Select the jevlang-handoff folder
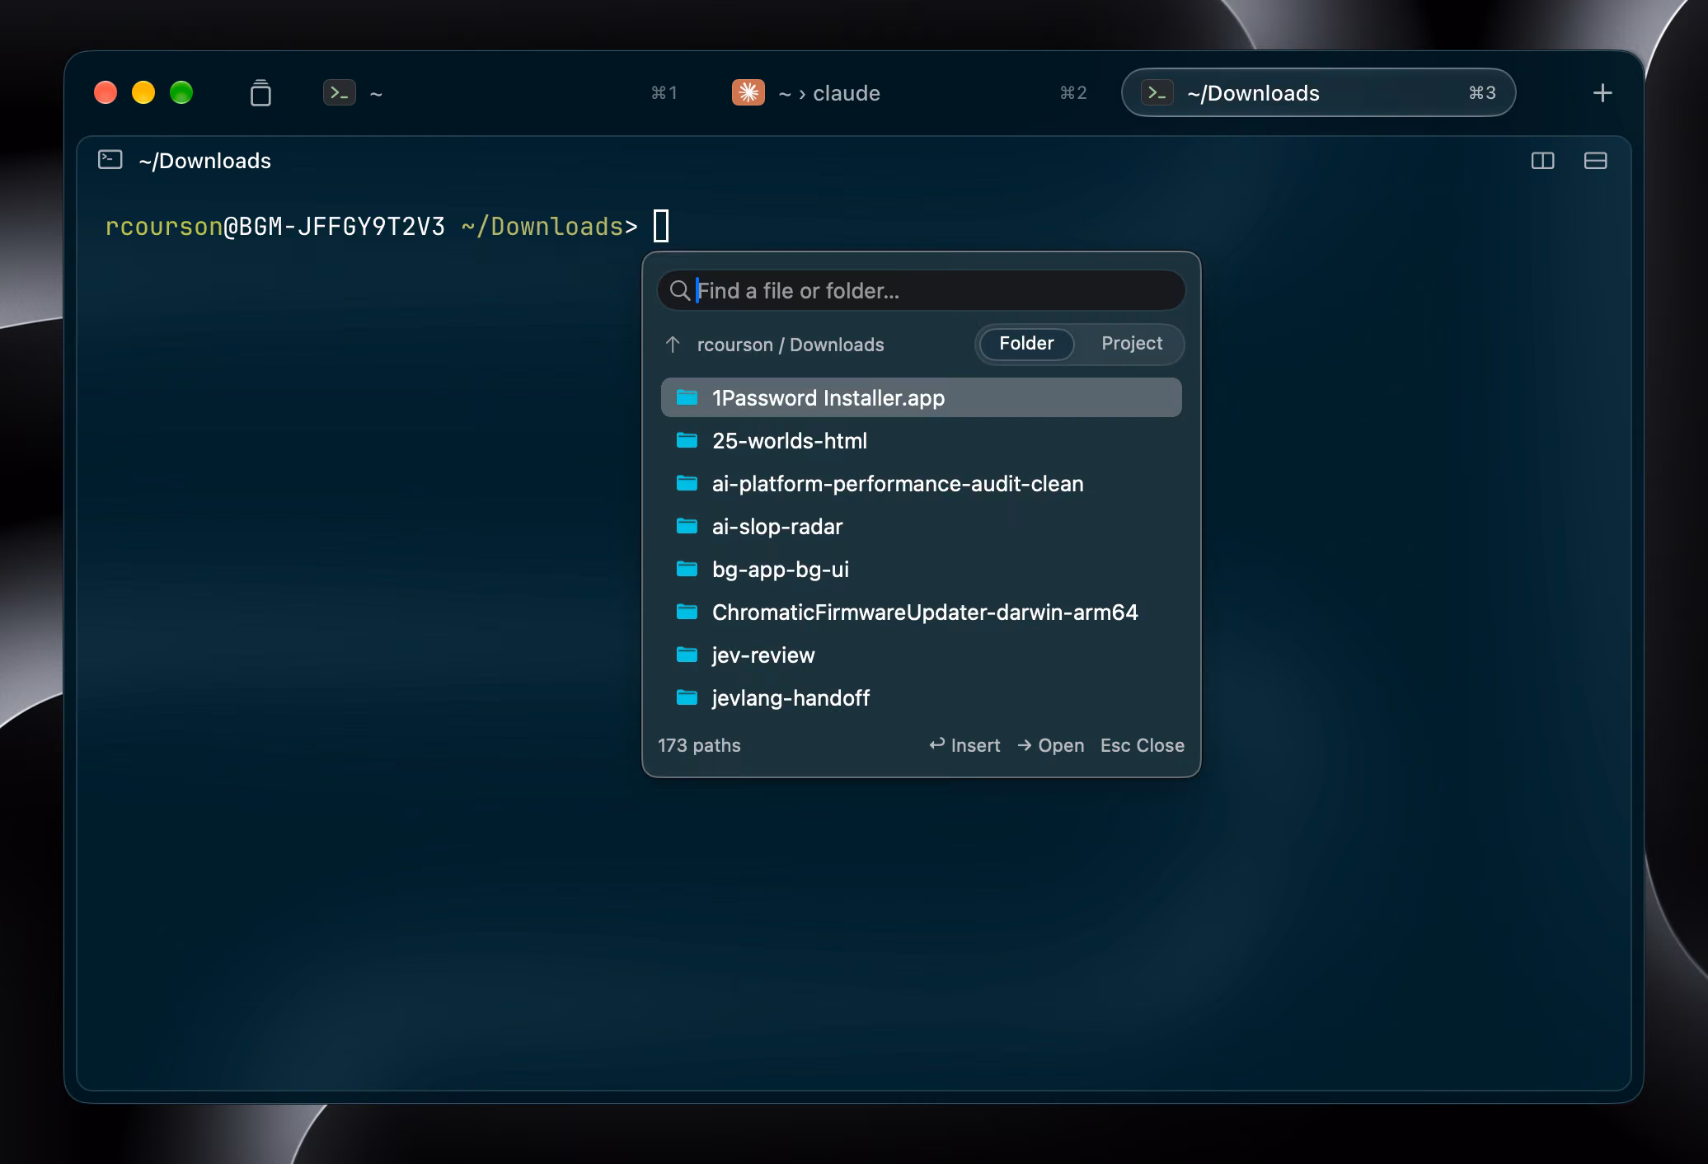Screen dimensions: 1708x1164 point(921,697)
